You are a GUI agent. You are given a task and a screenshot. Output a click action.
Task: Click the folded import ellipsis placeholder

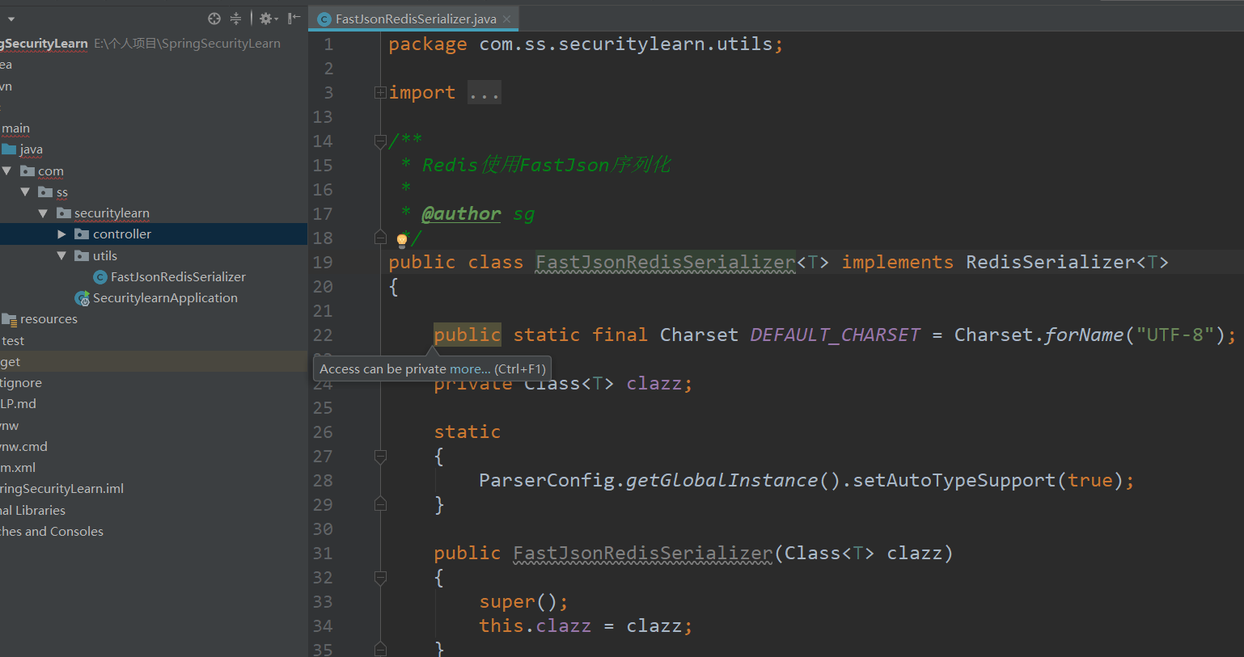tap(484, 93)
